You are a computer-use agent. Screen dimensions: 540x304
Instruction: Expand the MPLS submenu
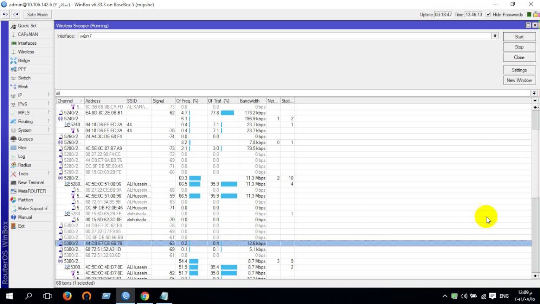(x=49, y=113)
